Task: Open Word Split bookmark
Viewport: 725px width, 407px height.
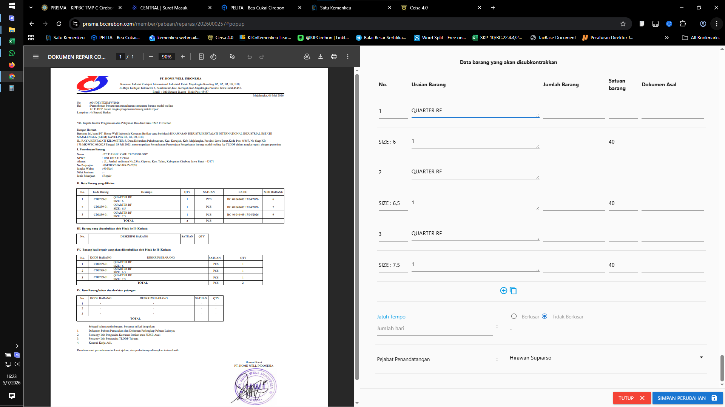Action: pos(440,38)
